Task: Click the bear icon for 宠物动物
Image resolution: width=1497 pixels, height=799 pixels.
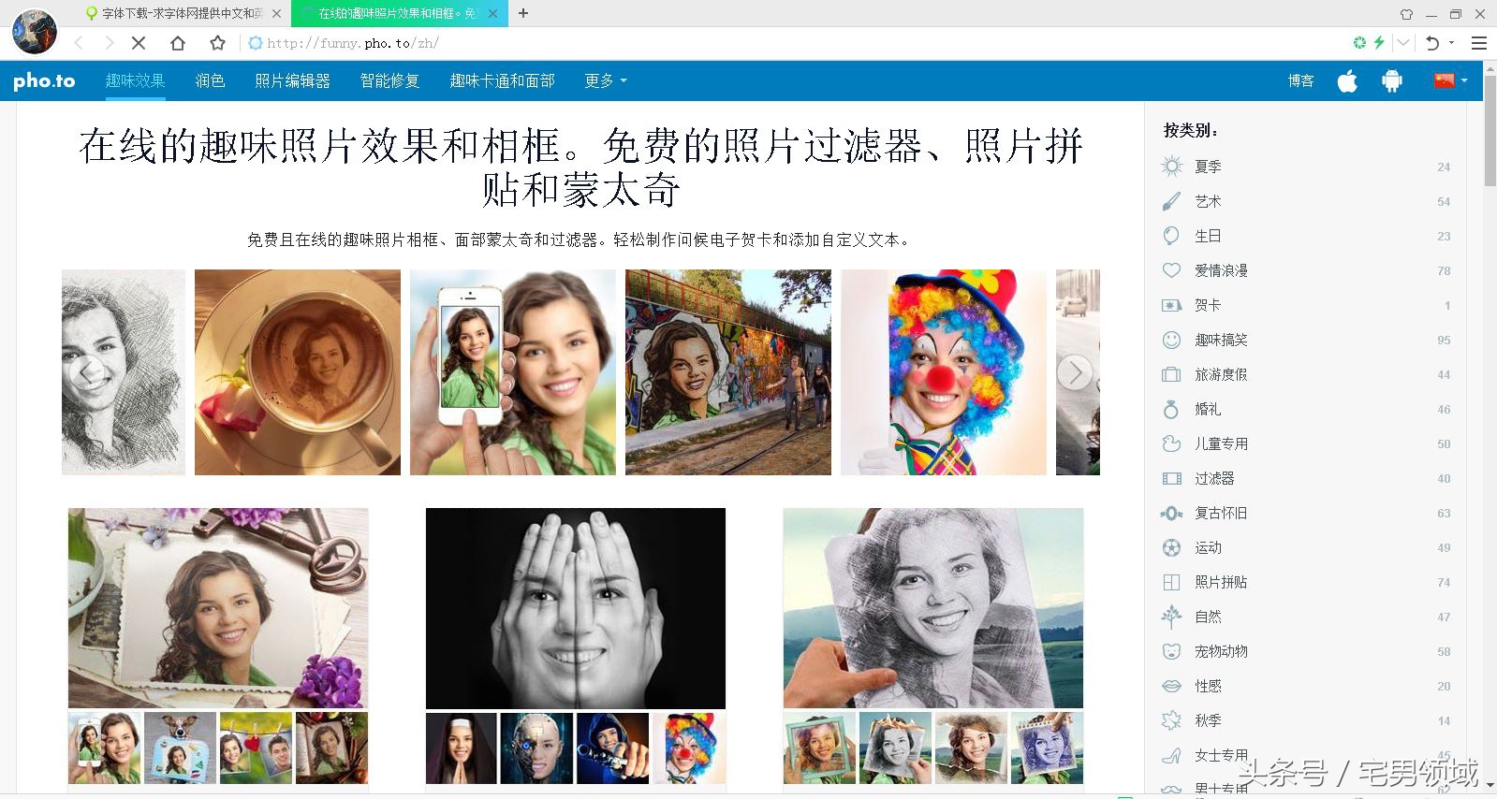Action: pyautogui.click(x=1171, y=651)
